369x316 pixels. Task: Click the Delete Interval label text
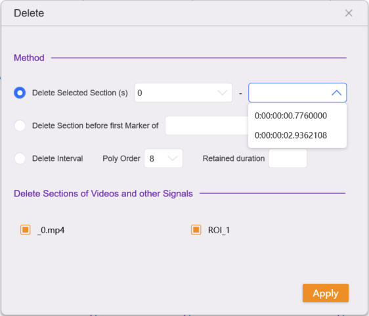pyautogui.click(x=57, y=158)
